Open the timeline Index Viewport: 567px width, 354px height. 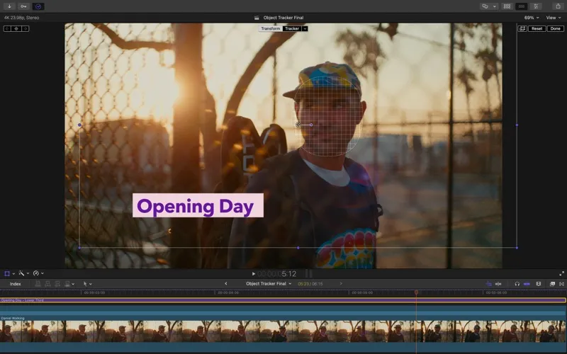click(x=15, y=284)
